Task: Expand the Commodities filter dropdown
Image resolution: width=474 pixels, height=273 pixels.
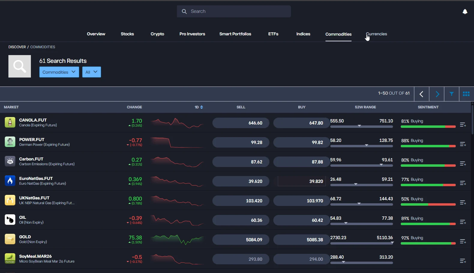Action: click(59, 72)
